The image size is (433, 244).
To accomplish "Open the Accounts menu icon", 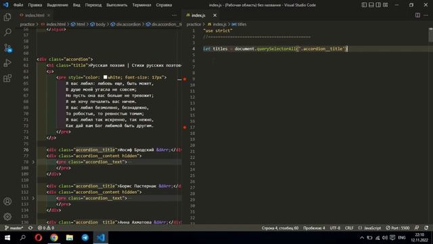I will 7,201.
